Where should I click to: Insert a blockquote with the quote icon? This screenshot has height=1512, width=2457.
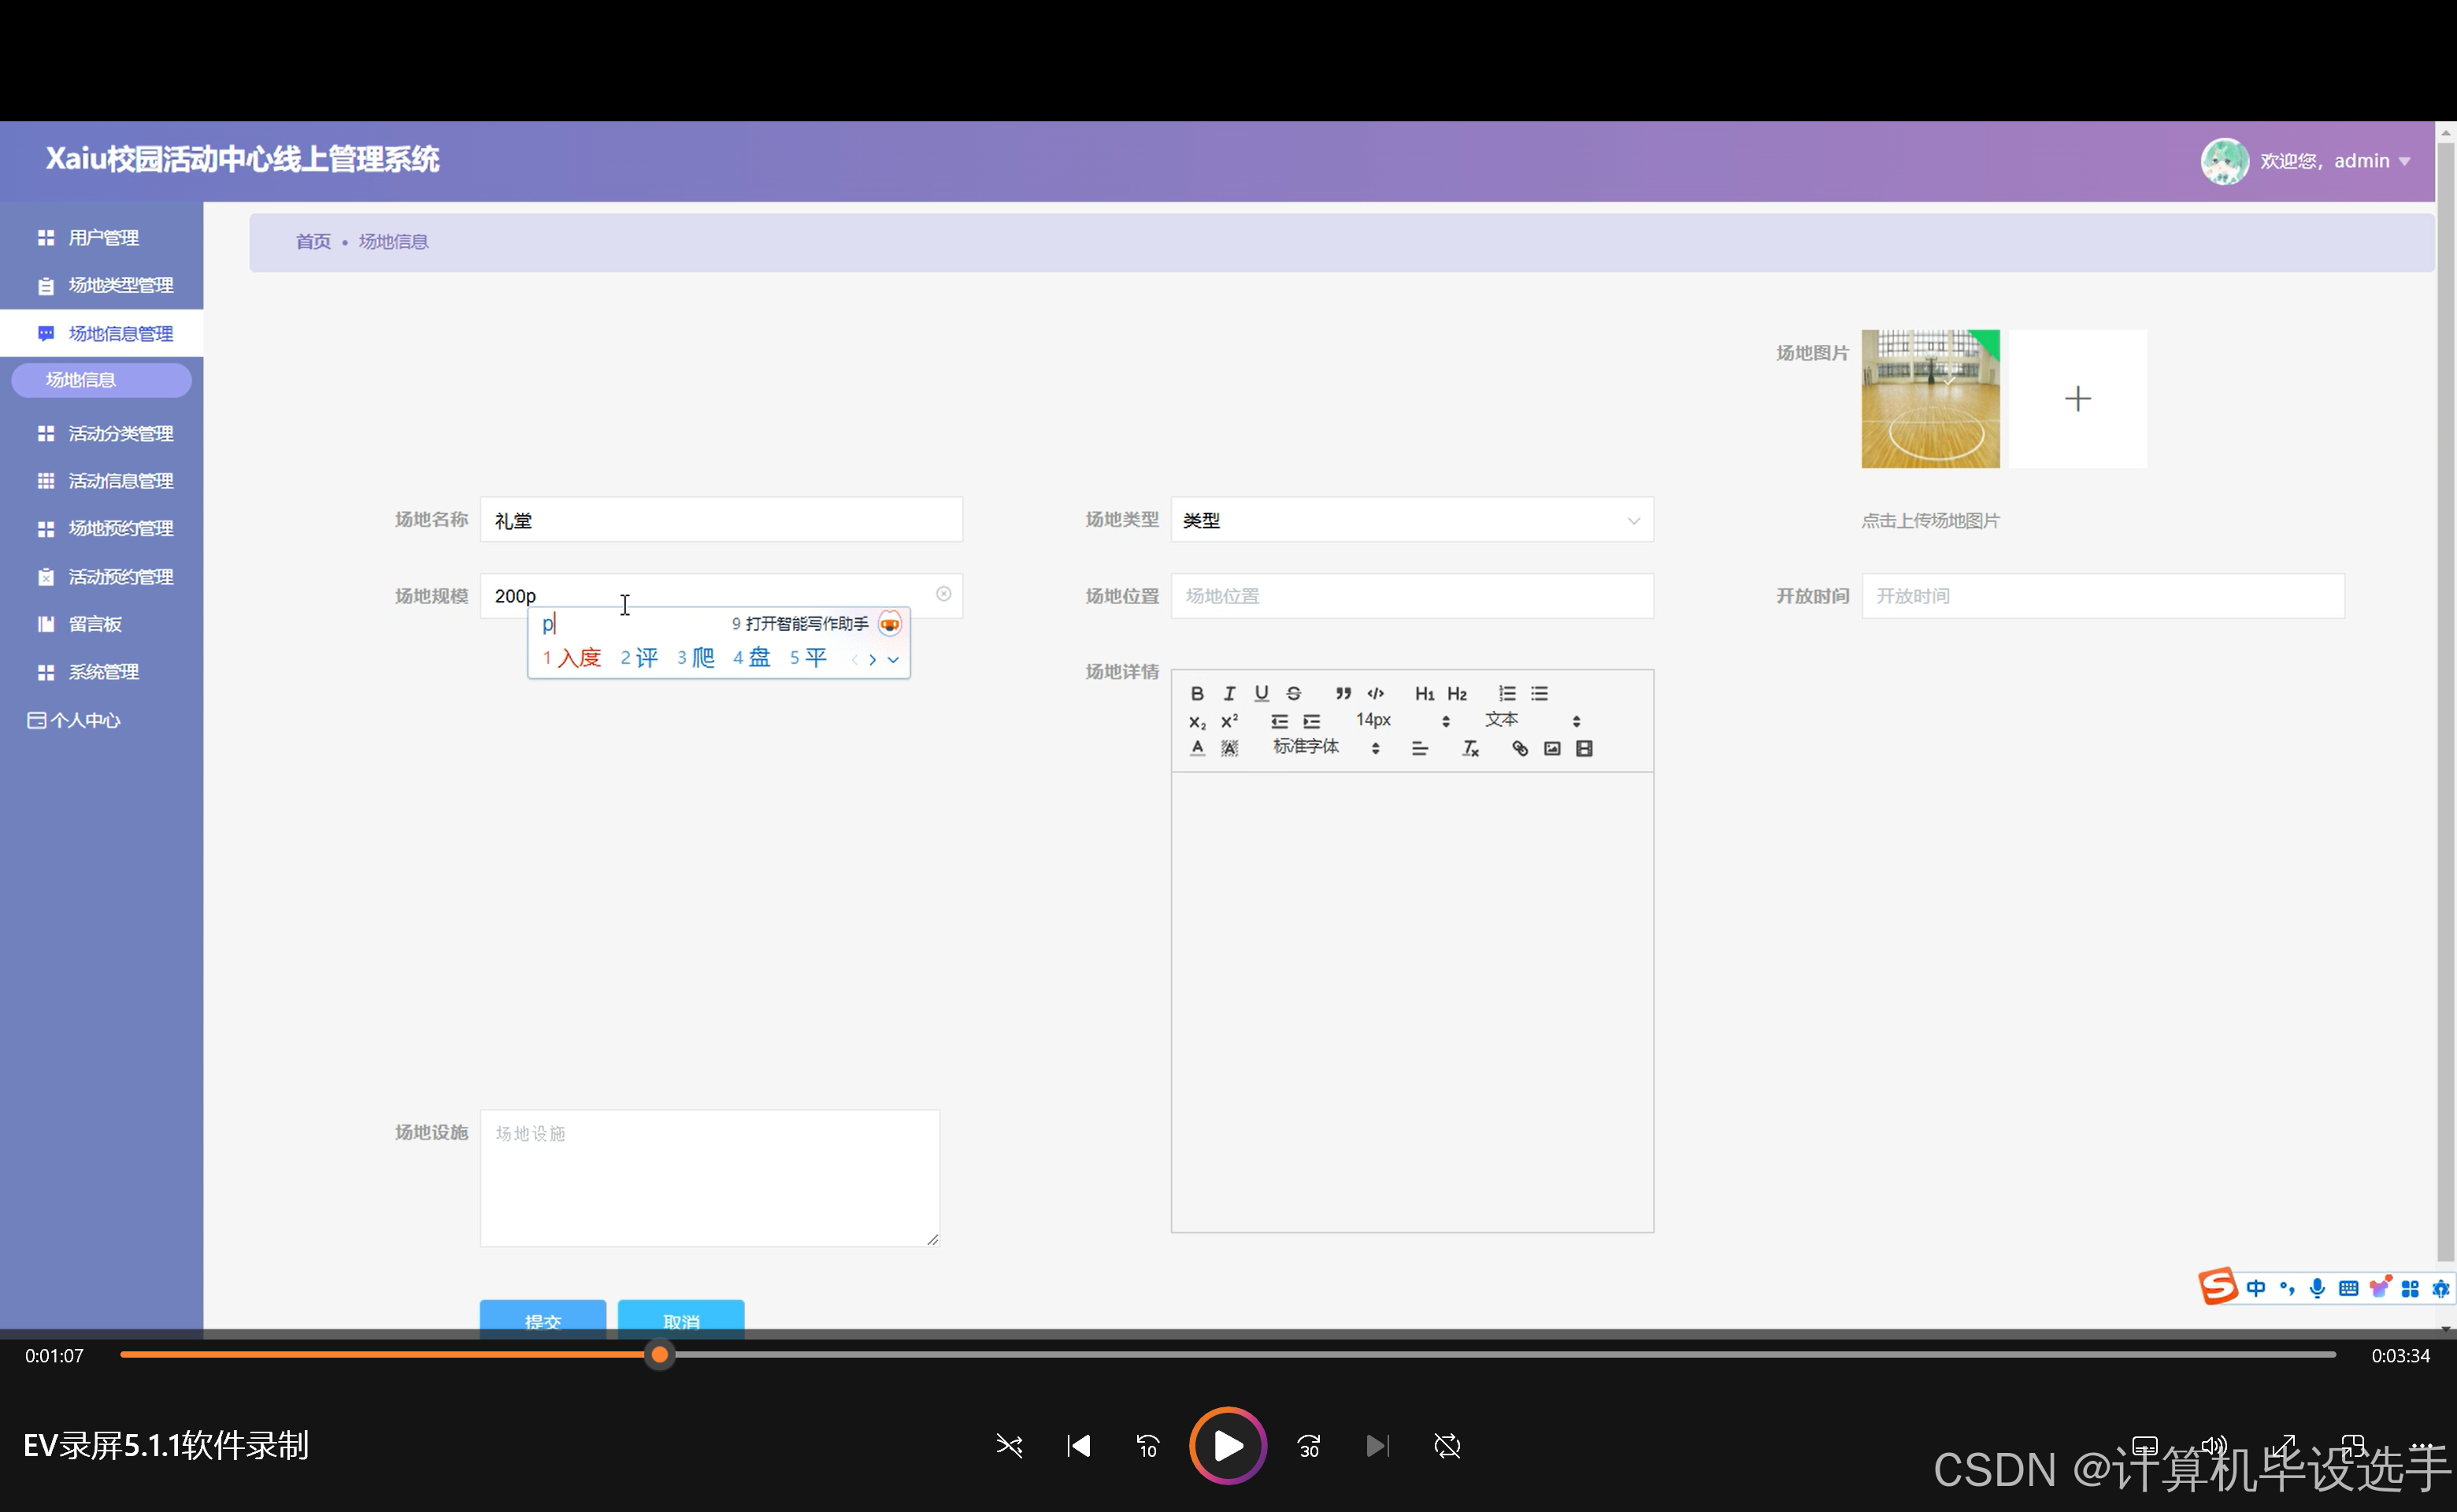(1343, 693)
